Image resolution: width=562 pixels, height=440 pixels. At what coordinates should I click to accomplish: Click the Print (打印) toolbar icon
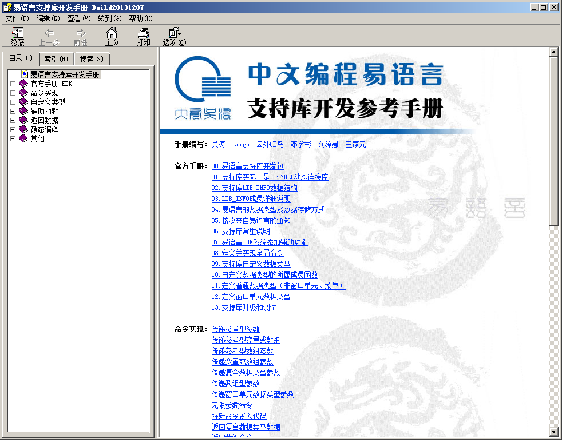click(x=144, y=33)
